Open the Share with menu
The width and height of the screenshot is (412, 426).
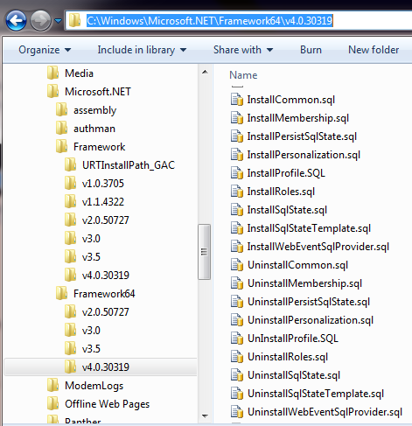pos(243,50)
